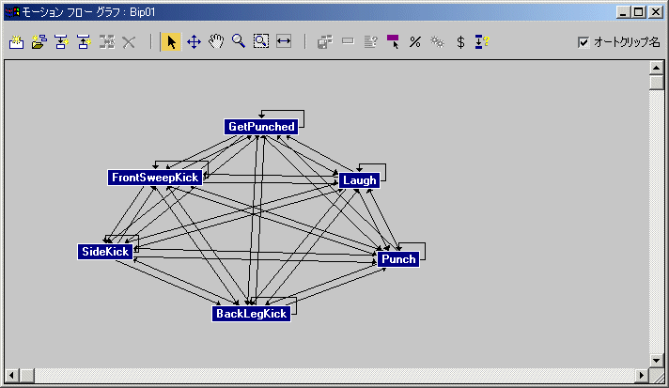Select the BackLegKick clip node
Viewport: 669px width, 388px height.
click(x=251, y=314)
